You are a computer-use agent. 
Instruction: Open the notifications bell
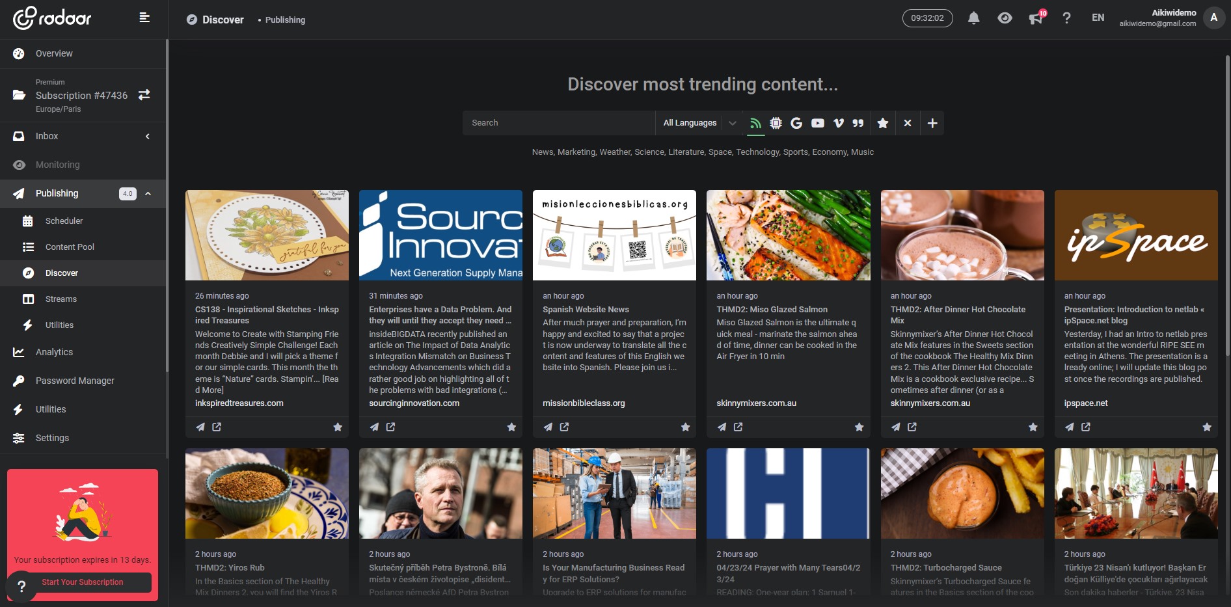(973, 18)
